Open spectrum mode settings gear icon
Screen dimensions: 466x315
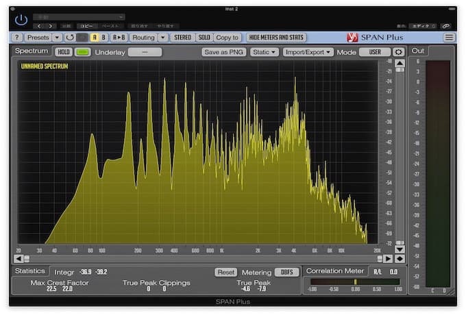399,52
